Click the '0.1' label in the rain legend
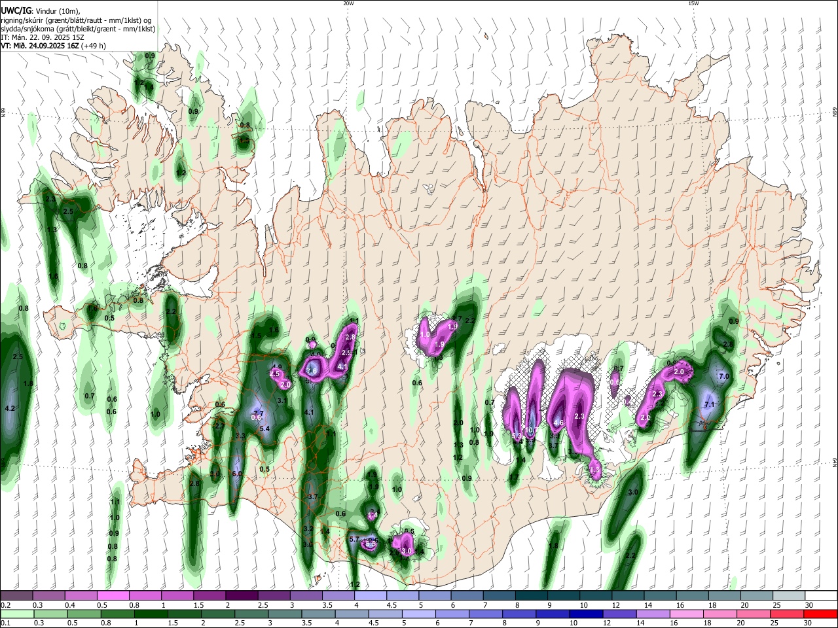 tap(5, 623)
